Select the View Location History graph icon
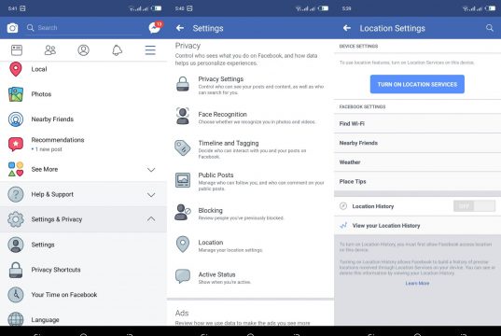 343,225
